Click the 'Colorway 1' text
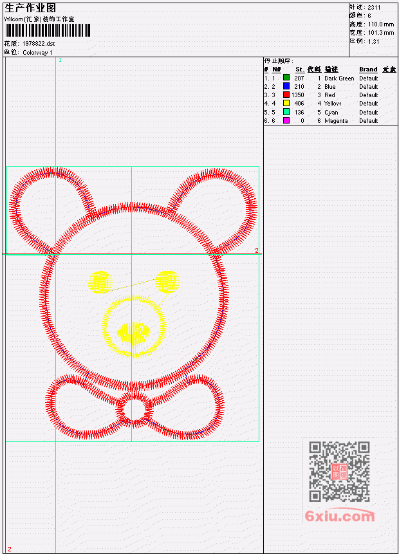Screen dimensions: 399x554 pyautogui.click(x=37, y=53)
